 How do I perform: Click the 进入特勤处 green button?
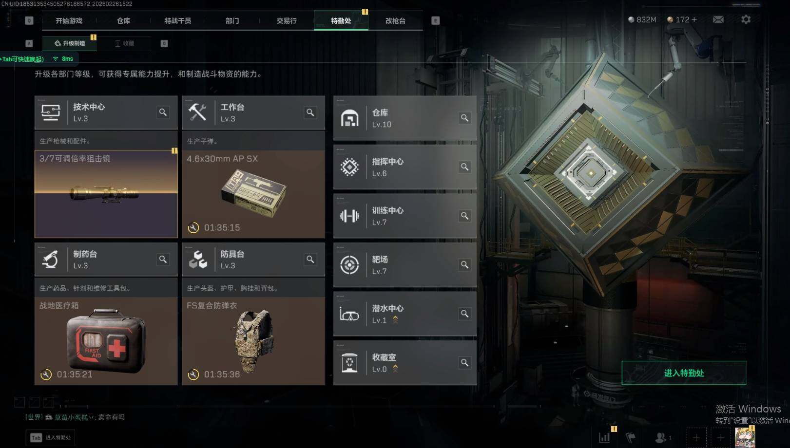[684, 373]
